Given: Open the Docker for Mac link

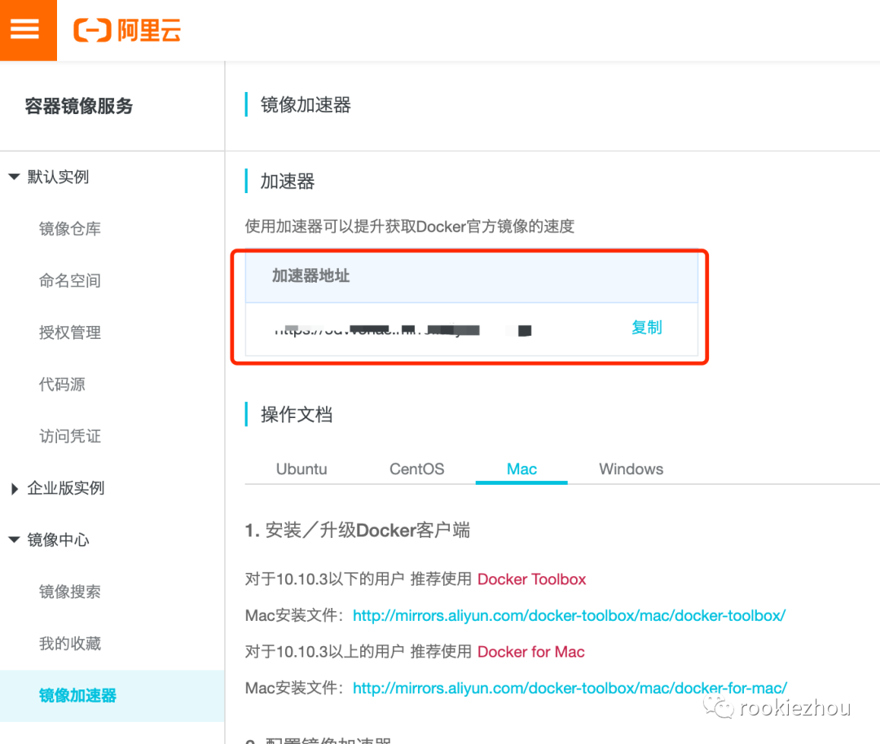Looking at the screenshot, I should [531, 652].
